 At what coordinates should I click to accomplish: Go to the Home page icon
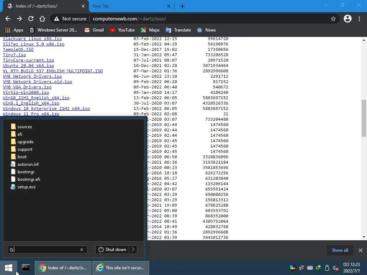point(42,19)
